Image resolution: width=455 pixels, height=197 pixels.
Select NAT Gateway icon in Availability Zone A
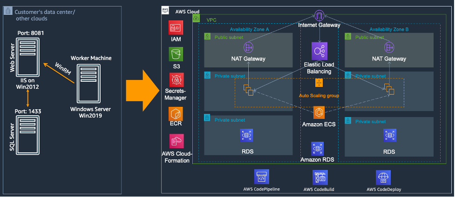tap(248, 47)
